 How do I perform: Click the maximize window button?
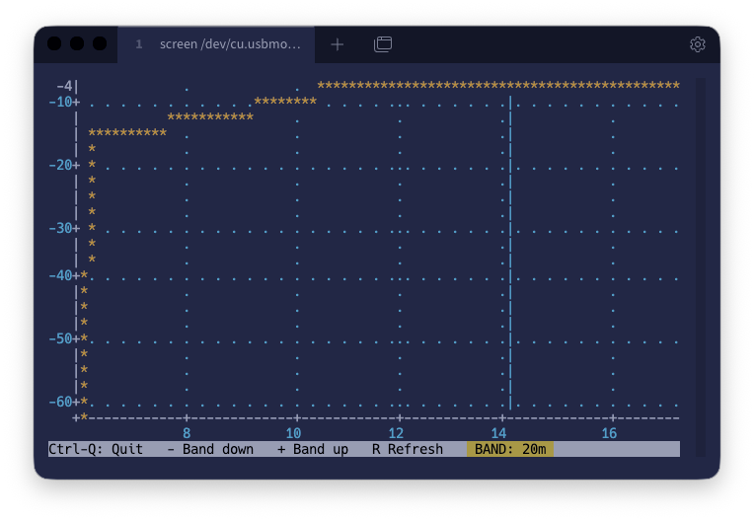pos(100,43)
